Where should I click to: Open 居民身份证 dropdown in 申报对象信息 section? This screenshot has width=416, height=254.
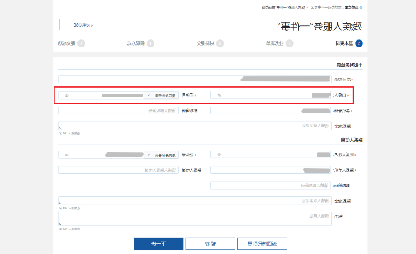click(161, 95)
